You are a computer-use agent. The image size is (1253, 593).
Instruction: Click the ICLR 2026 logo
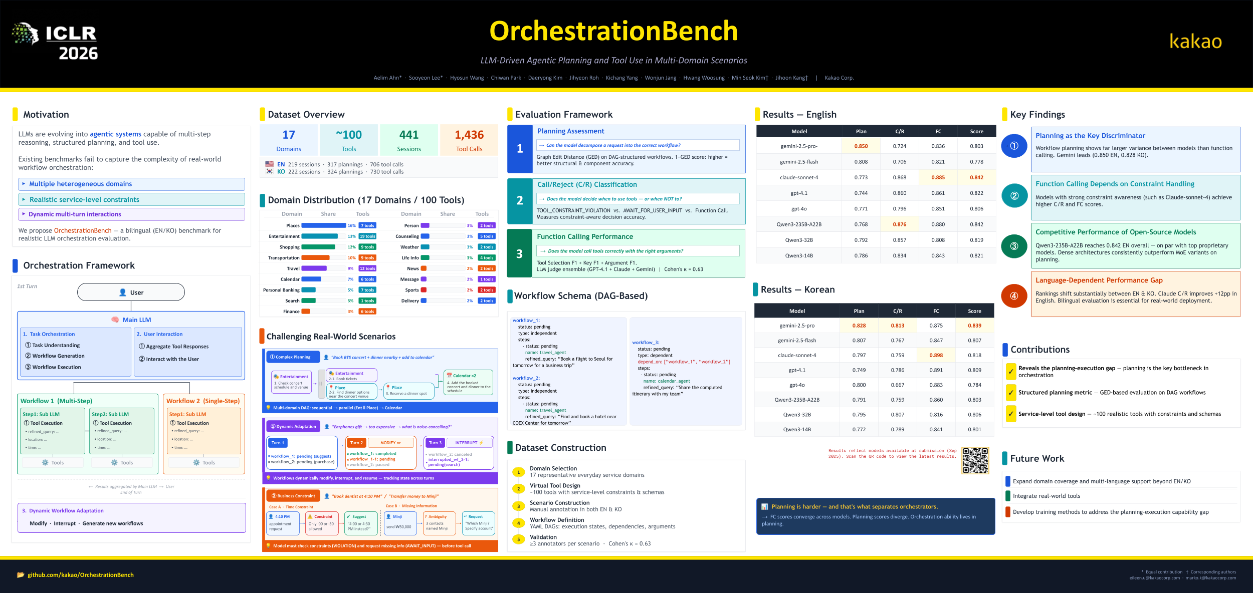(x=55, y=42)
